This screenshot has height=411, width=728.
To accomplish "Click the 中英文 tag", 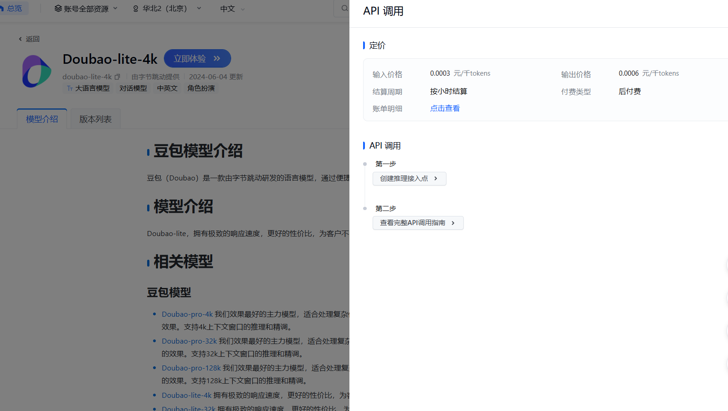I will point(167,88).
